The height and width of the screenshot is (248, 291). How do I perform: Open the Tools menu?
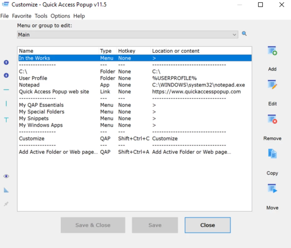coord(41,16)
